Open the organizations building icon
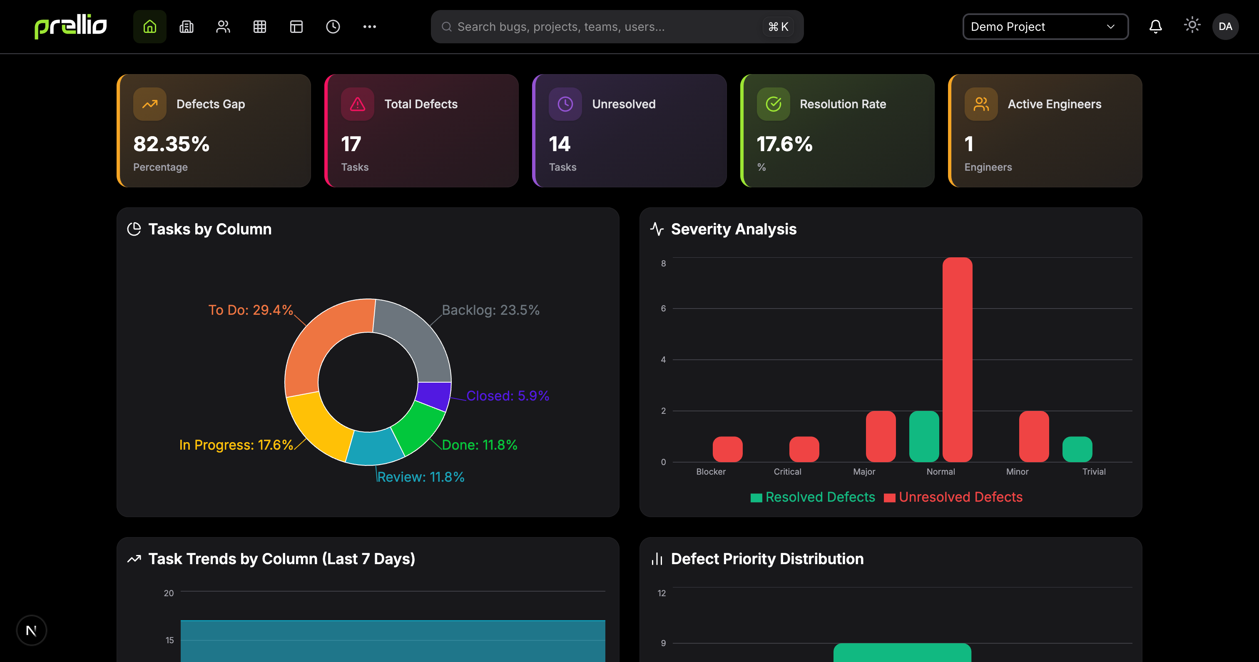 tap(186, 26)
